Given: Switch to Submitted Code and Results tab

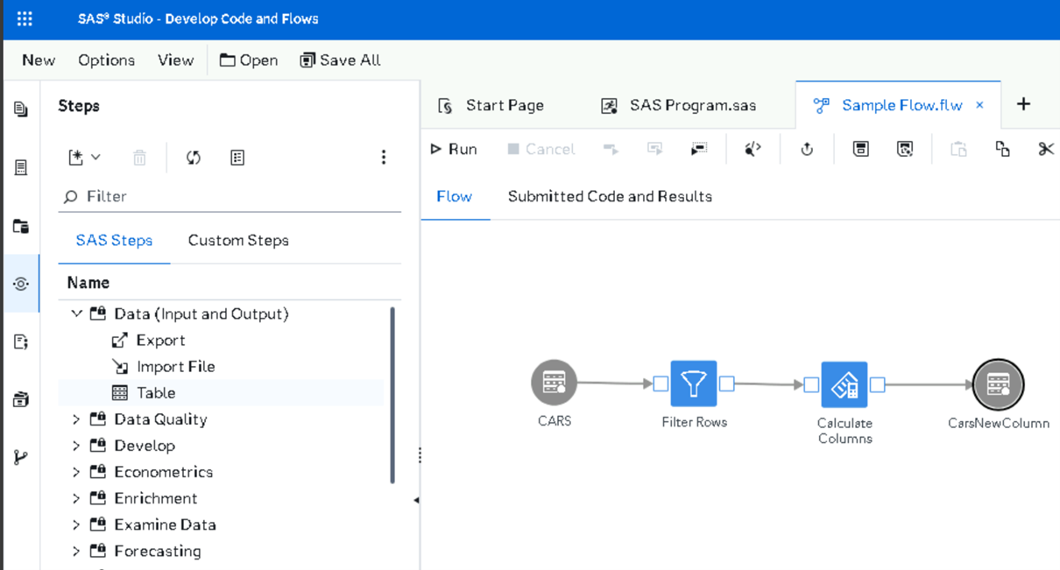Looking at the screenshot, I should [610, 196].
